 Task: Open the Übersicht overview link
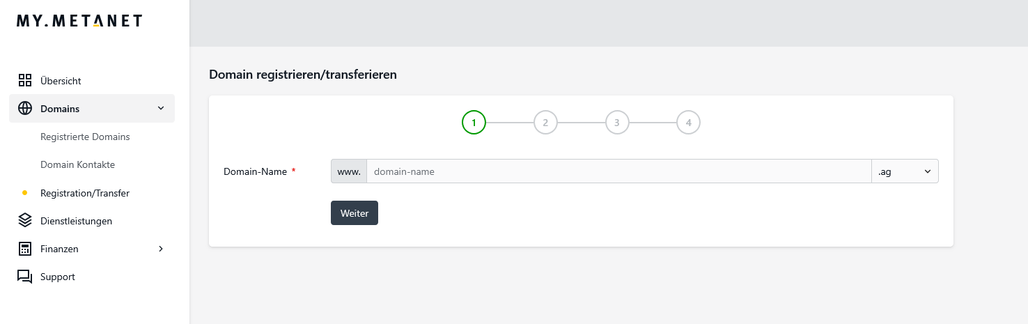(x=61, y=81)
